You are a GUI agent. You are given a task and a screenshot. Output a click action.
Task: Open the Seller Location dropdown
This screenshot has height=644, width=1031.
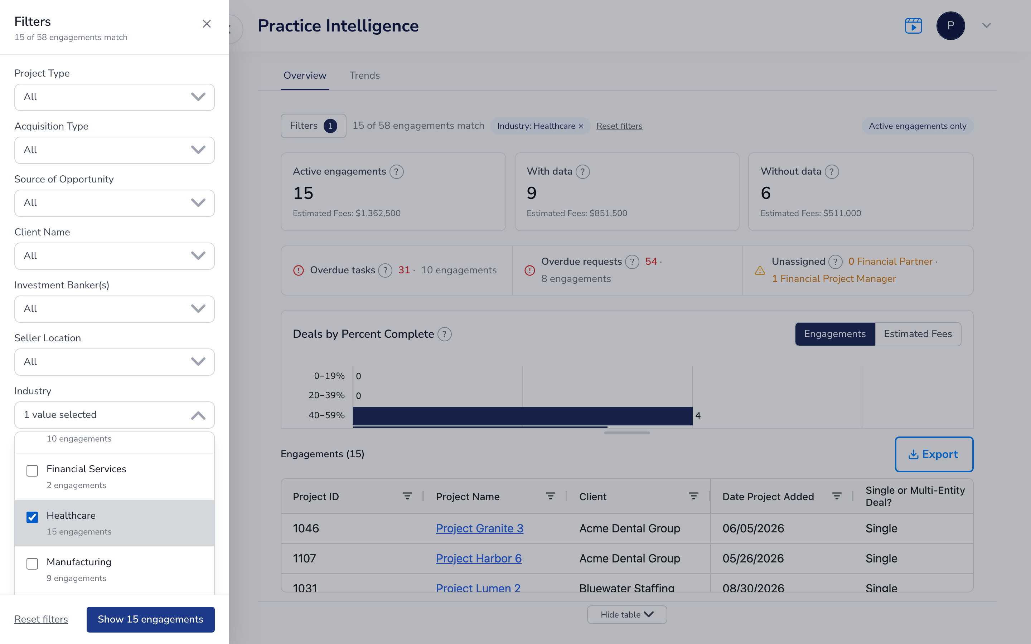click(x=115, y=362)
